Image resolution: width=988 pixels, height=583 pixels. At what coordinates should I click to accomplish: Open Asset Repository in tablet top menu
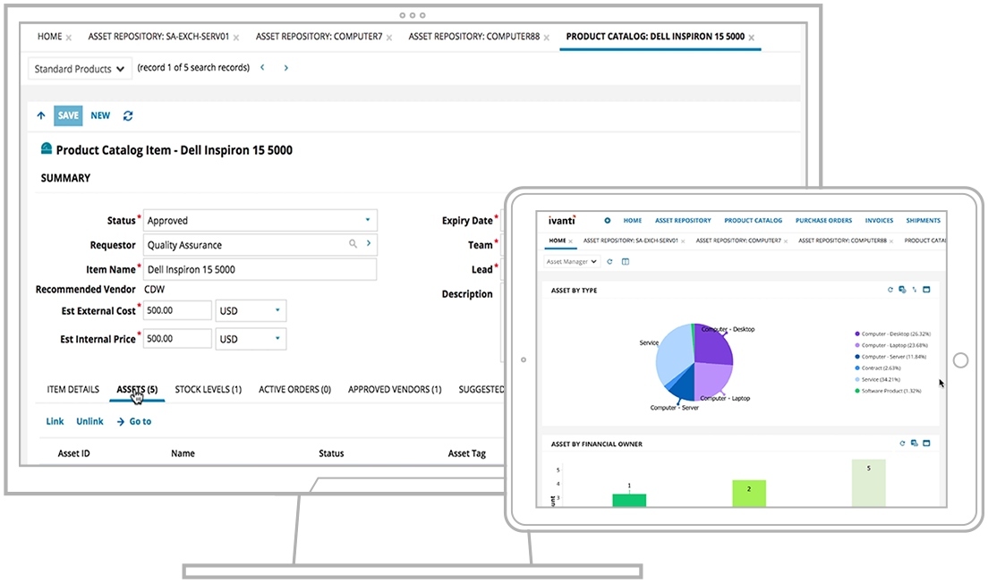point(683,220)
